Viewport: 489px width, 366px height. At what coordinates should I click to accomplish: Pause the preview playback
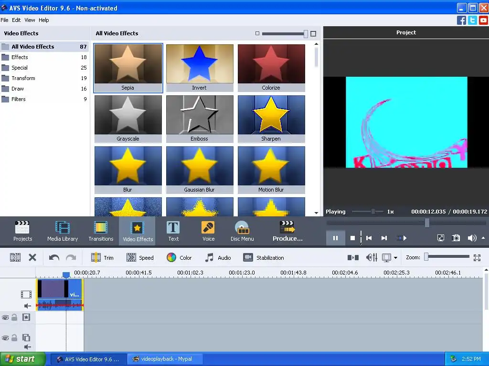tap(335, 238)
